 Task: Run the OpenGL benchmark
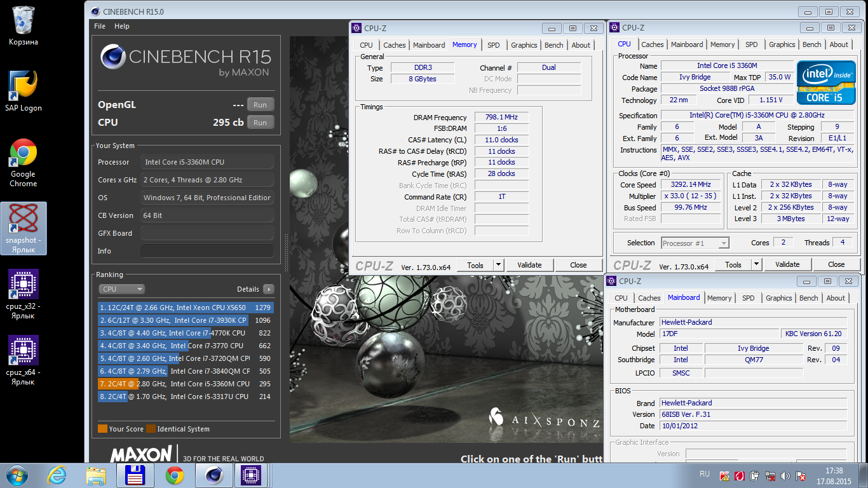pos(261,105)
